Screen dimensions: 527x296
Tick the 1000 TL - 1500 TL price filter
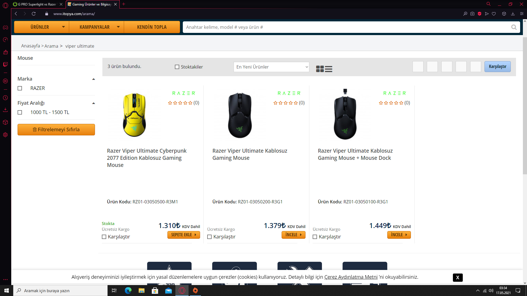[20, 112]
